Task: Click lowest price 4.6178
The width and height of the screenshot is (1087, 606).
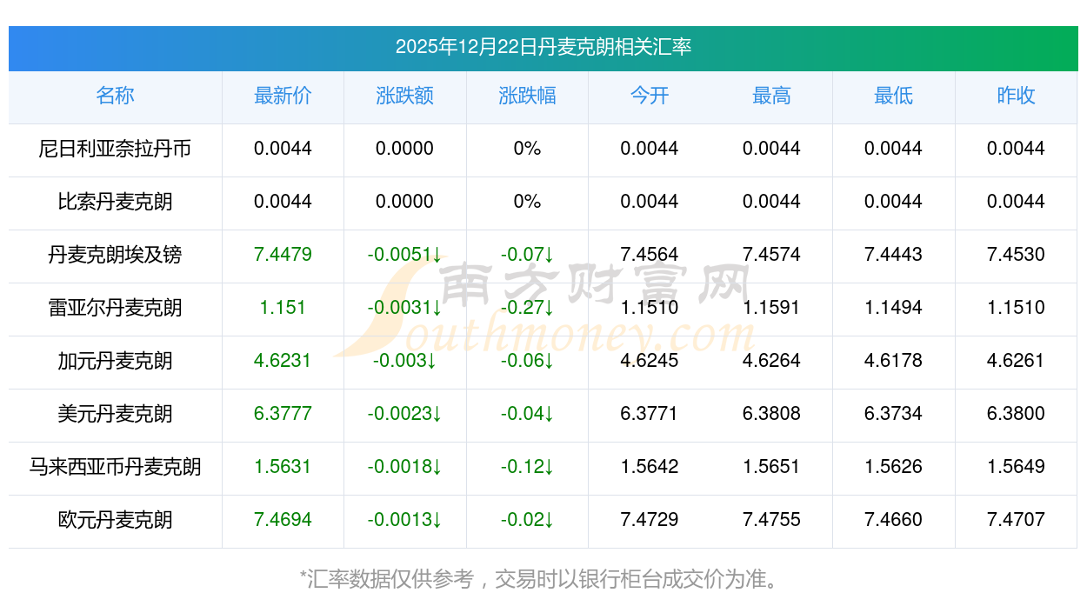Action: (893, 361)
